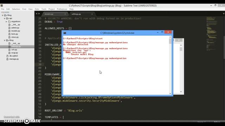Click line number 26 in gutter

tap(40, 22)
